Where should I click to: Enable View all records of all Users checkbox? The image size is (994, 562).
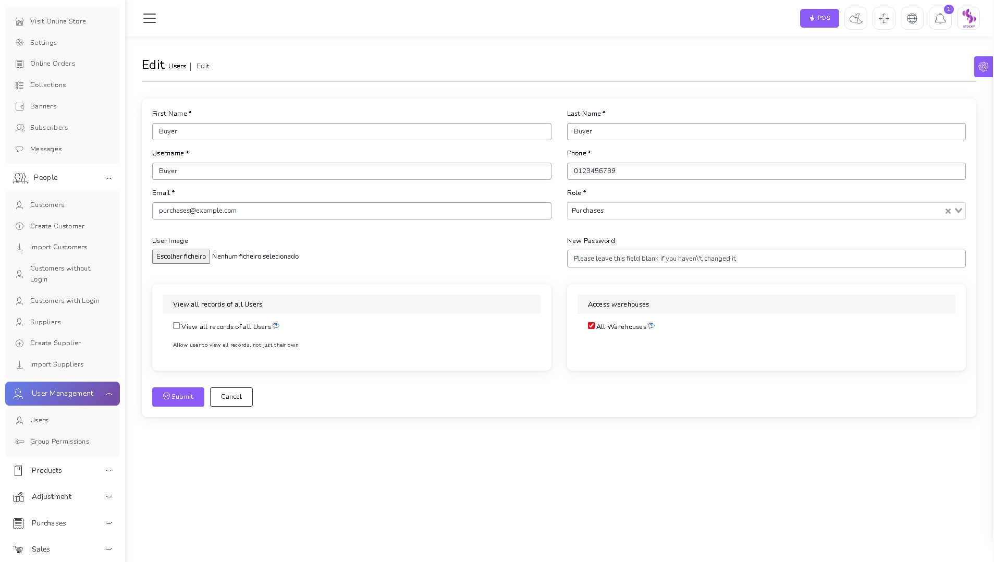pyautogui.click(x=177, y=326)
